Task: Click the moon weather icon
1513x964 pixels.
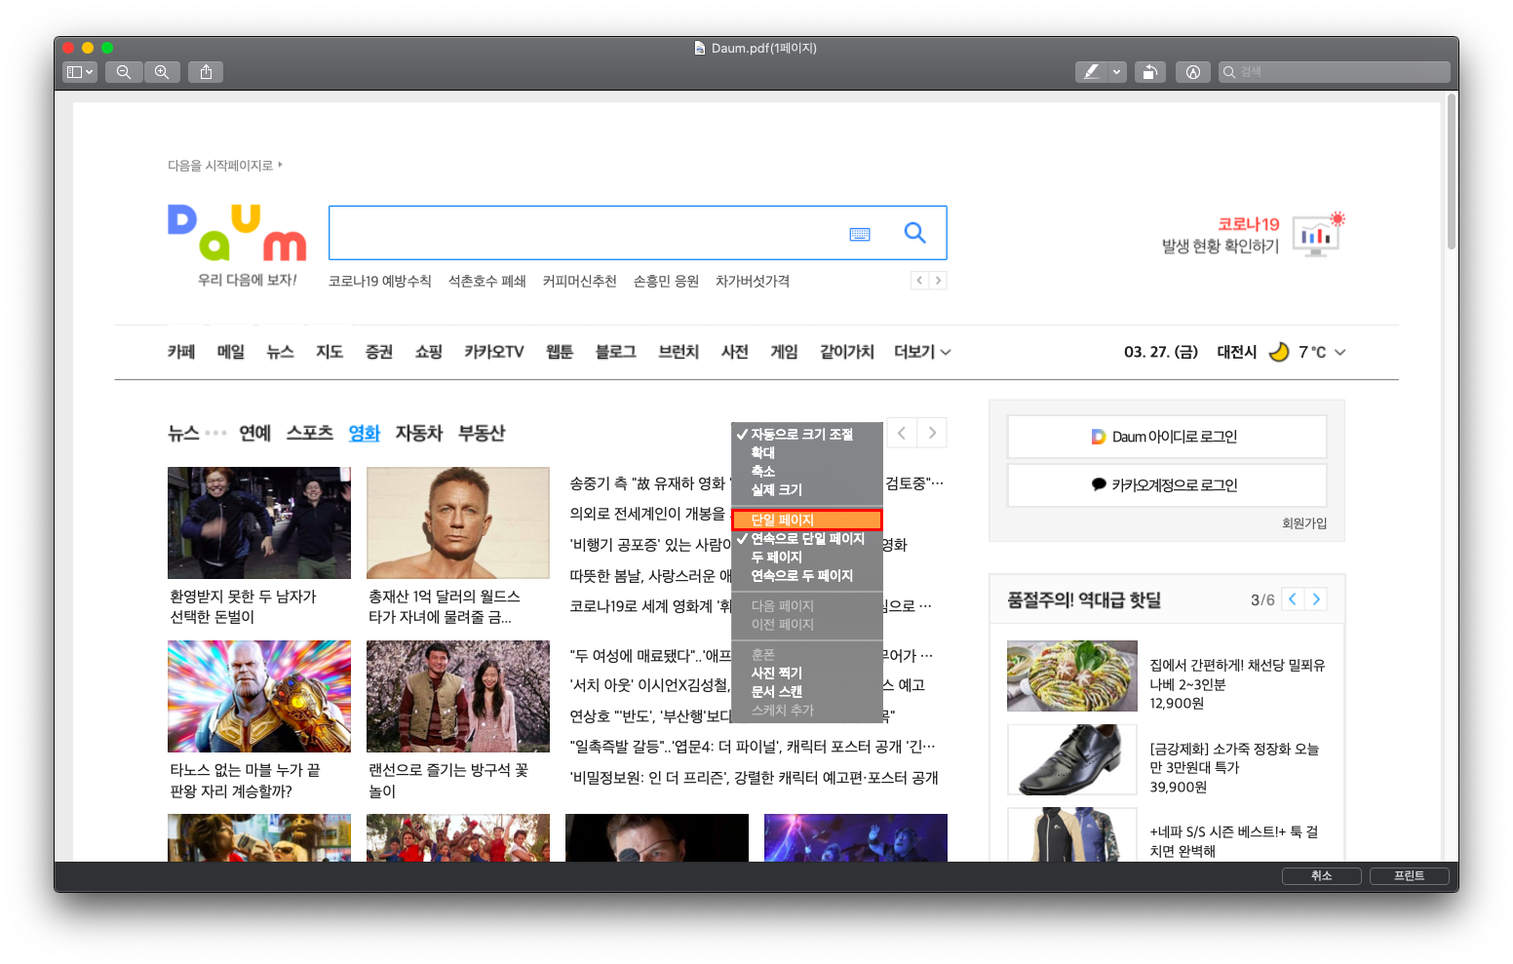Action: tap(1279, 352)
